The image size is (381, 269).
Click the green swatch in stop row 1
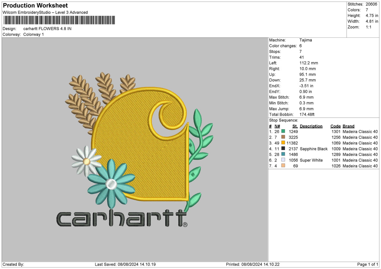283,131
